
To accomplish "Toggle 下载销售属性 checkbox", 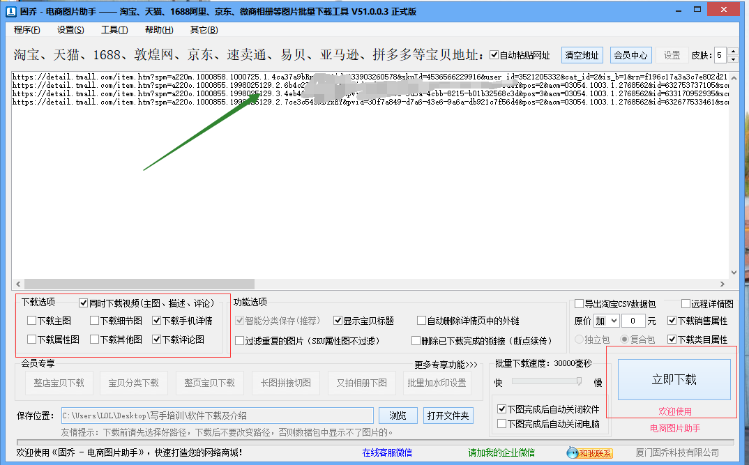I will (x=672, y=321).
